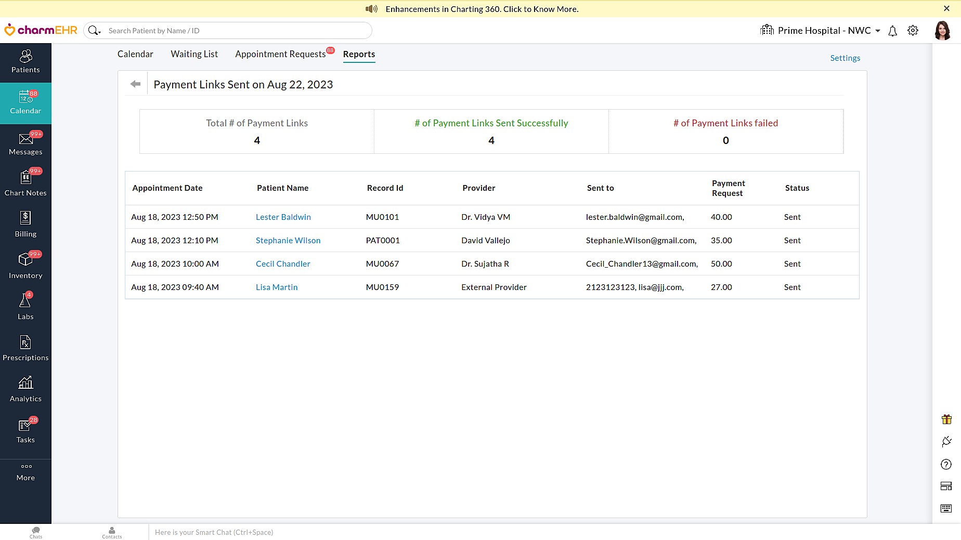
Task: Open patient record for Lisa Martin
Action: tap(276, 287)
